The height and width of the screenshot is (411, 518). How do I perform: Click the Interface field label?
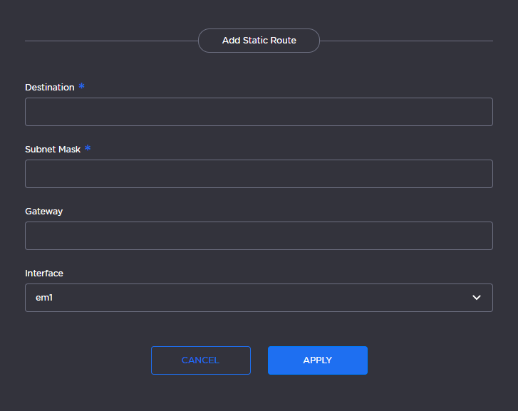(44, 274)
